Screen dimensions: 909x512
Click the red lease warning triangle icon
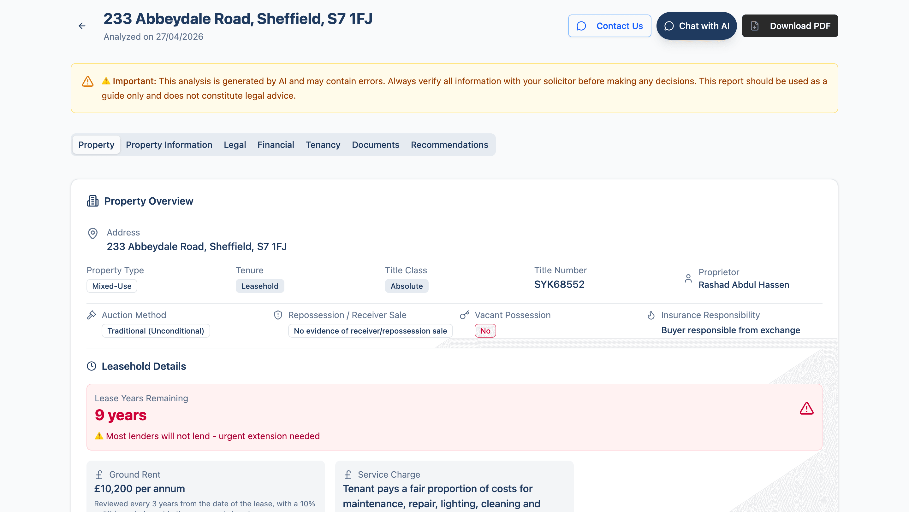807,408
